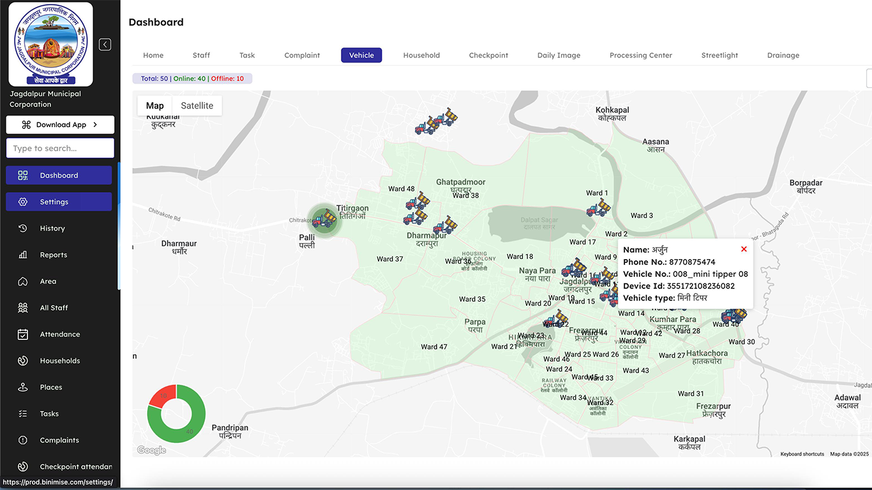Open Dashboard from the sidebar
Screen dimensions: 872x490
point(59,175)
